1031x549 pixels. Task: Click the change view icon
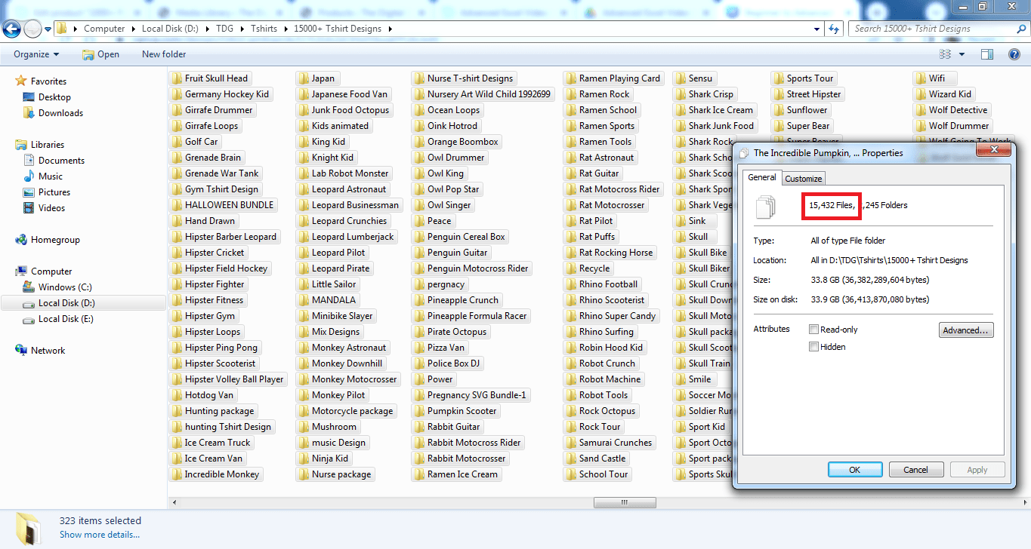(945, 54)
